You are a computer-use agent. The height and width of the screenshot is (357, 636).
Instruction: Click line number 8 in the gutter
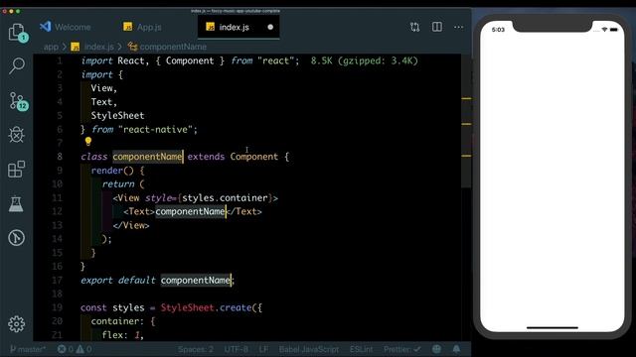point(60,157)
